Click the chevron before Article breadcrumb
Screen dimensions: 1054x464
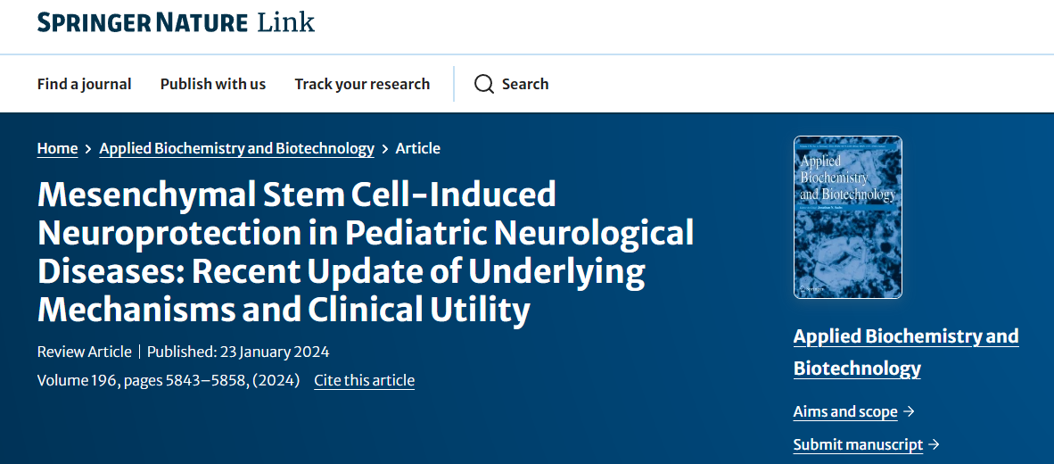click(x=385, y=149)
